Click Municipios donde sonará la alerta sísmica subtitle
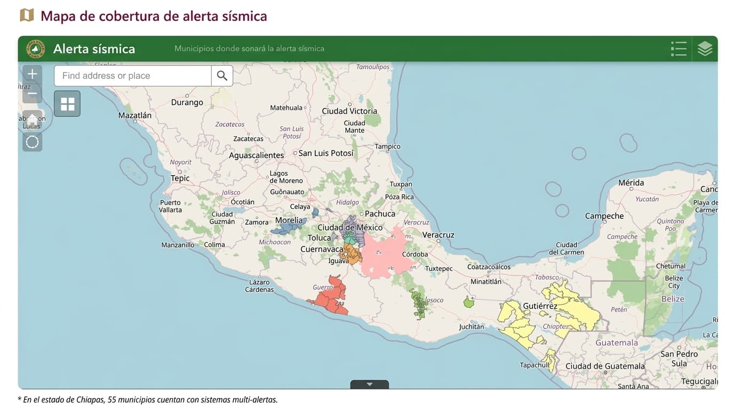This screenshot has width=734, height=409. tap(249, 48)
